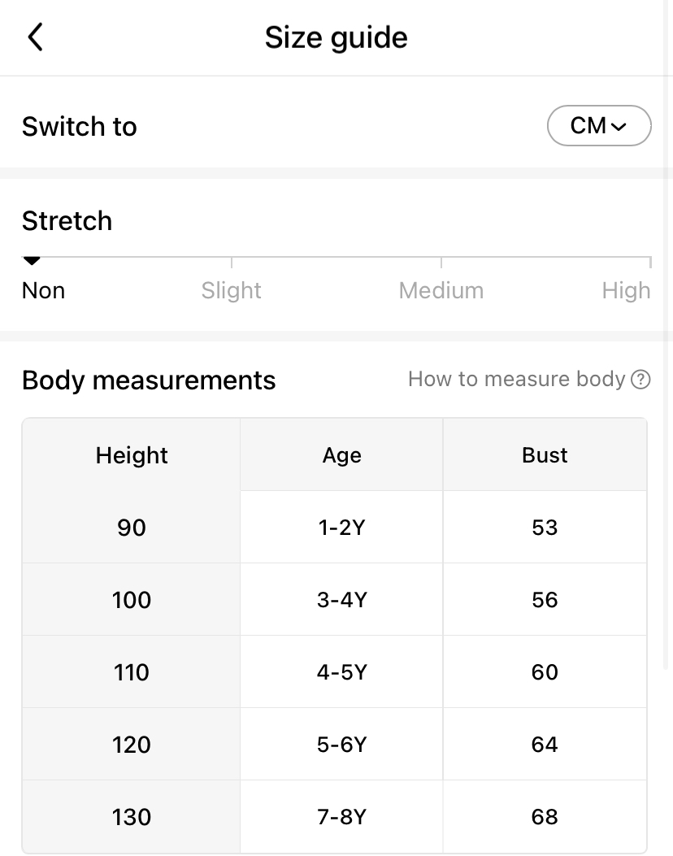
Task: Set stretch slider to Medium
Action: 441,290
